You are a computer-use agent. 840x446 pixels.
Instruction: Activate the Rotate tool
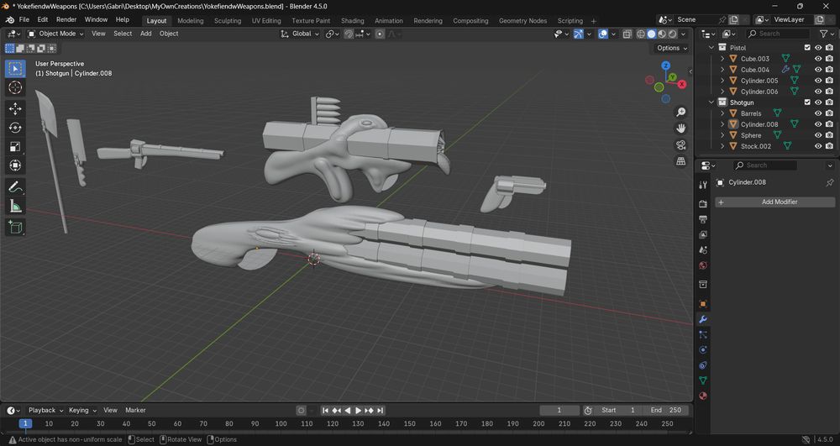[x=15, y=128]
